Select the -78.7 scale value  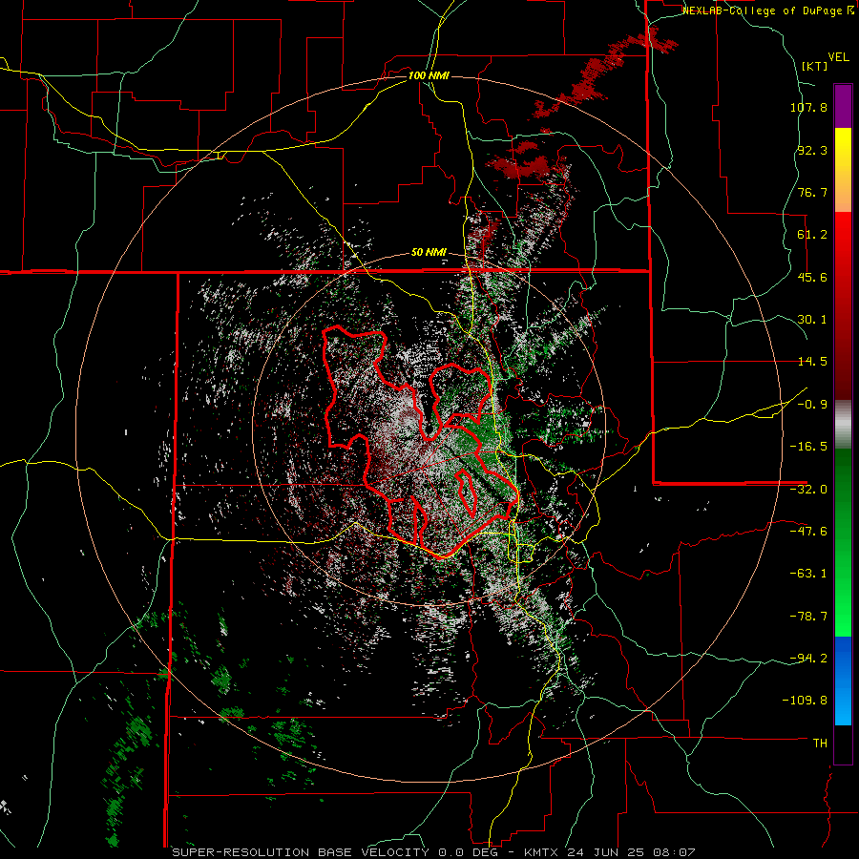[x=808, y=617]
